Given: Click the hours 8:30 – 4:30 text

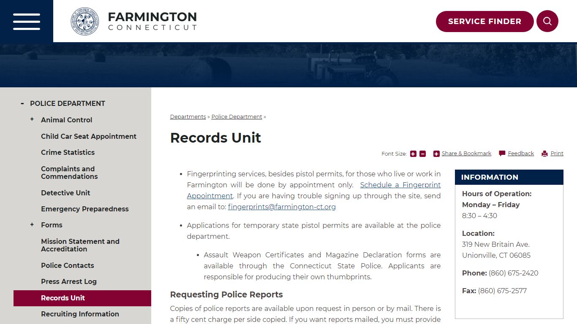Looking at the screenshot, I should click(479, 216).
